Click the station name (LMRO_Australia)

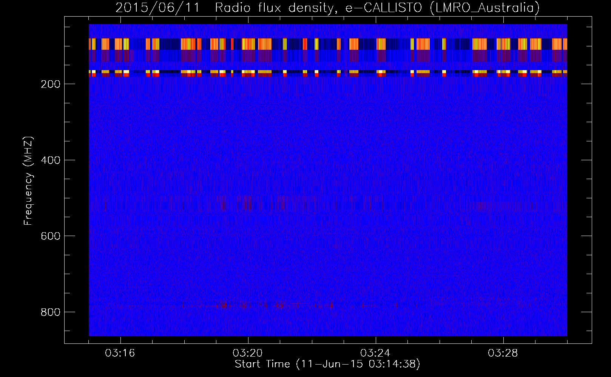tap(485, 8)
